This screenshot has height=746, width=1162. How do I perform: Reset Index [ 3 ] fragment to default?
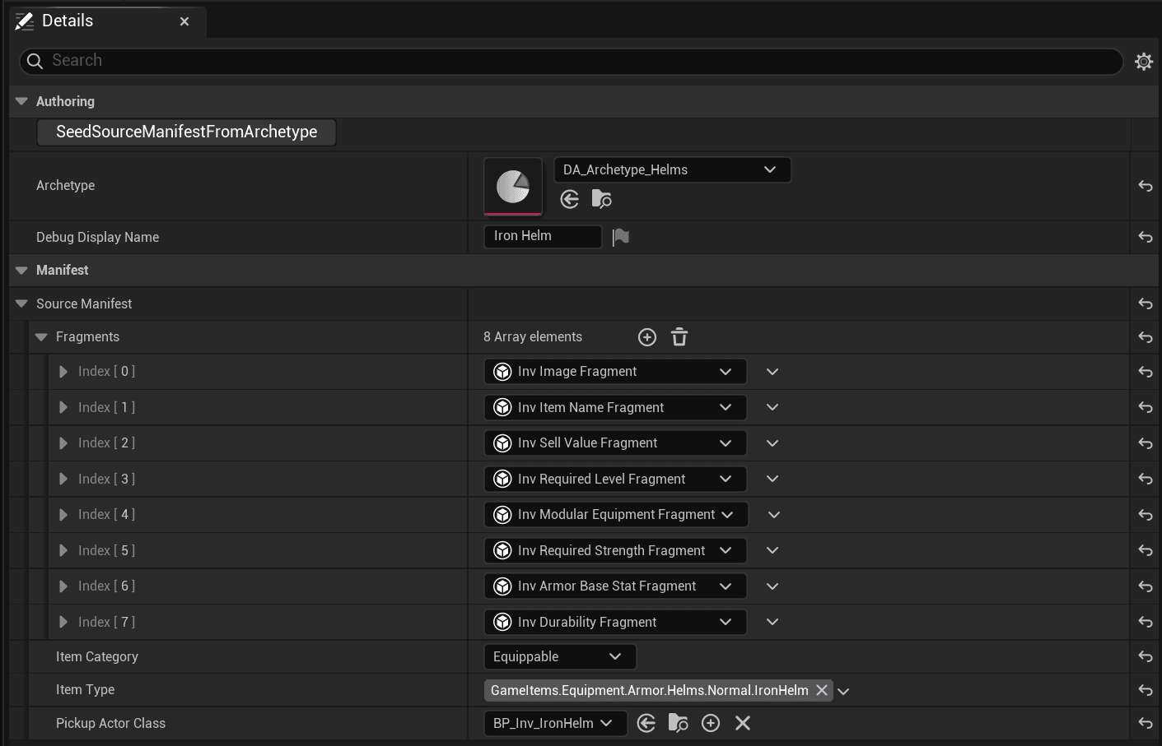click(x=1145, y=479)
